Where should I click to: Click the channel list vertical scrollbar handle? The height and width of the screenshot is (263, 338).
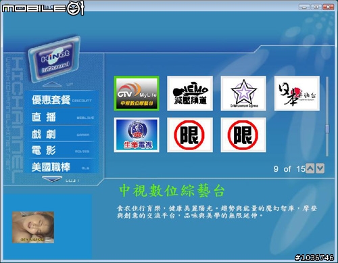[x=327, y=129]
